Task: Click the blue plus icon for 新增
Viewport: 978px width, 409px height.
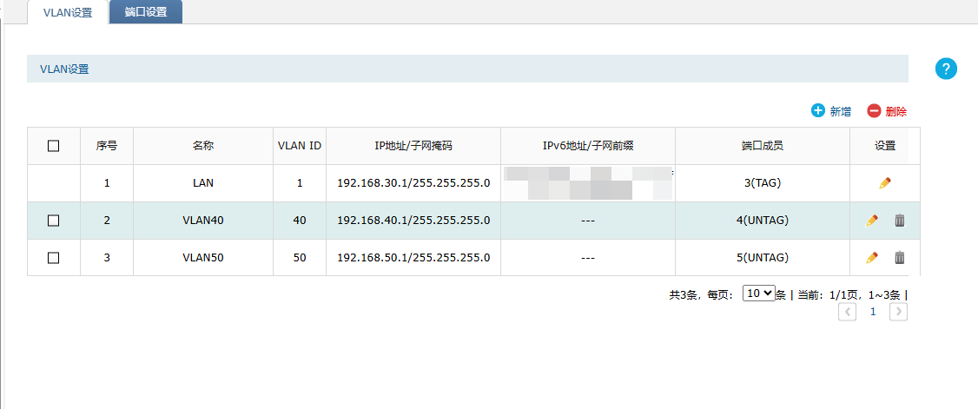Action: click(x=817, y=110)
